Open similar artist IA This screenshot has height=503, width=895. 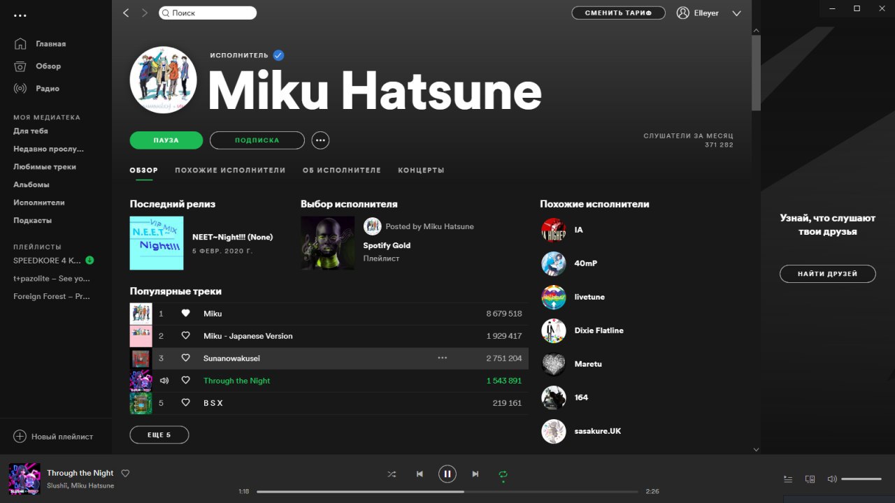pyautogui.click(x=578, y=230)
